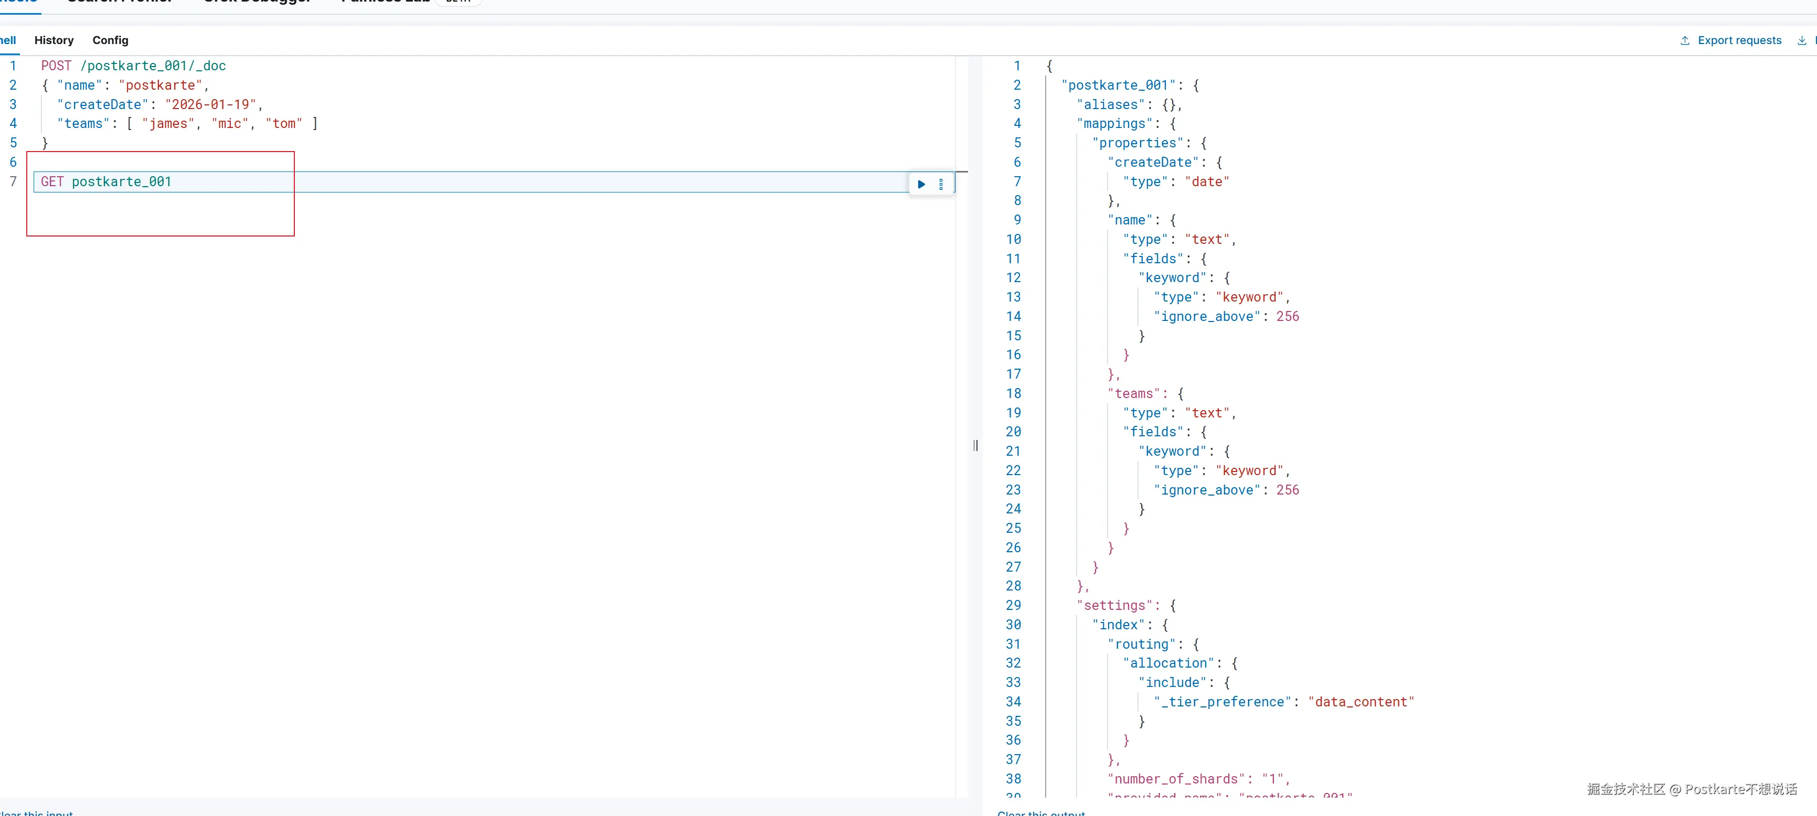This screenshot has width=1817, height=816.
Task: Click output line number 29 for settings
Action: click(x=1013, y=605)
